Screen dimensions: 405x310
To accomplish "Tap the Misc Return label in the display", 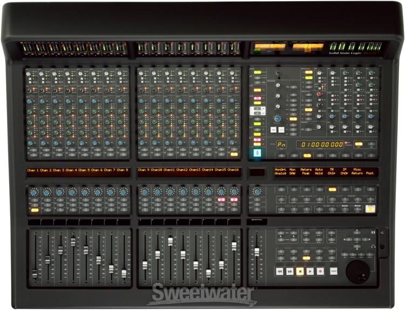I will (x=357, y=172).
